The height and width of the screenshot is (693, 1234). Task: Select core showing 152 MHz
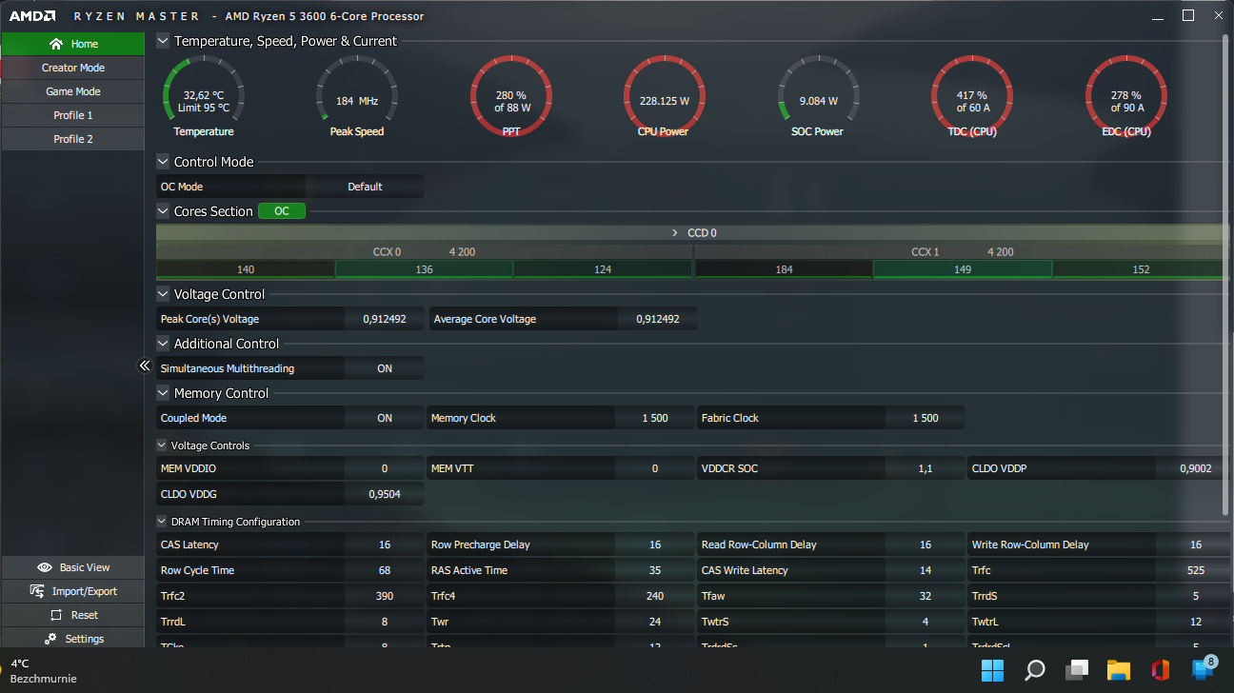pyautogui.click(x=1141, y=269)
